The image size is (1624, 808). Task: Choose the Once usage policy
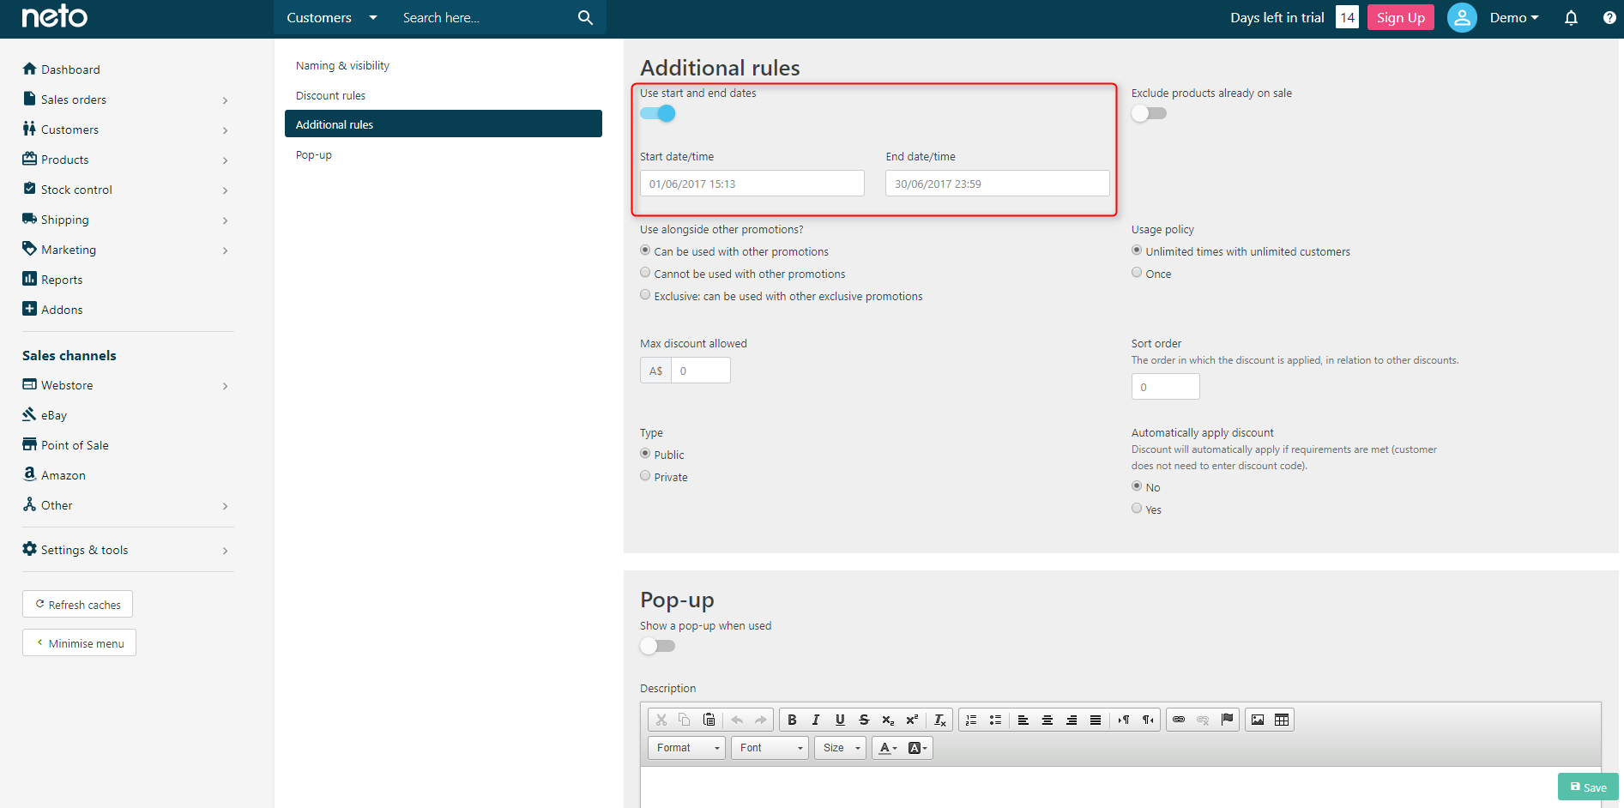(1137, 273)
